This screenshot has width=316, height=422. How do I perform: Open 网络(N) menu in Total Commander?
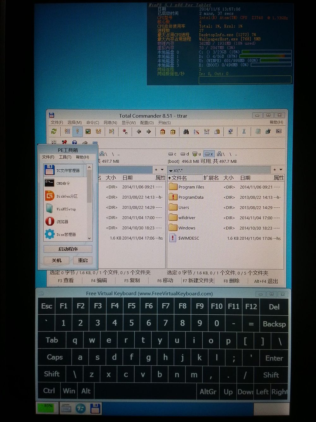110,123
